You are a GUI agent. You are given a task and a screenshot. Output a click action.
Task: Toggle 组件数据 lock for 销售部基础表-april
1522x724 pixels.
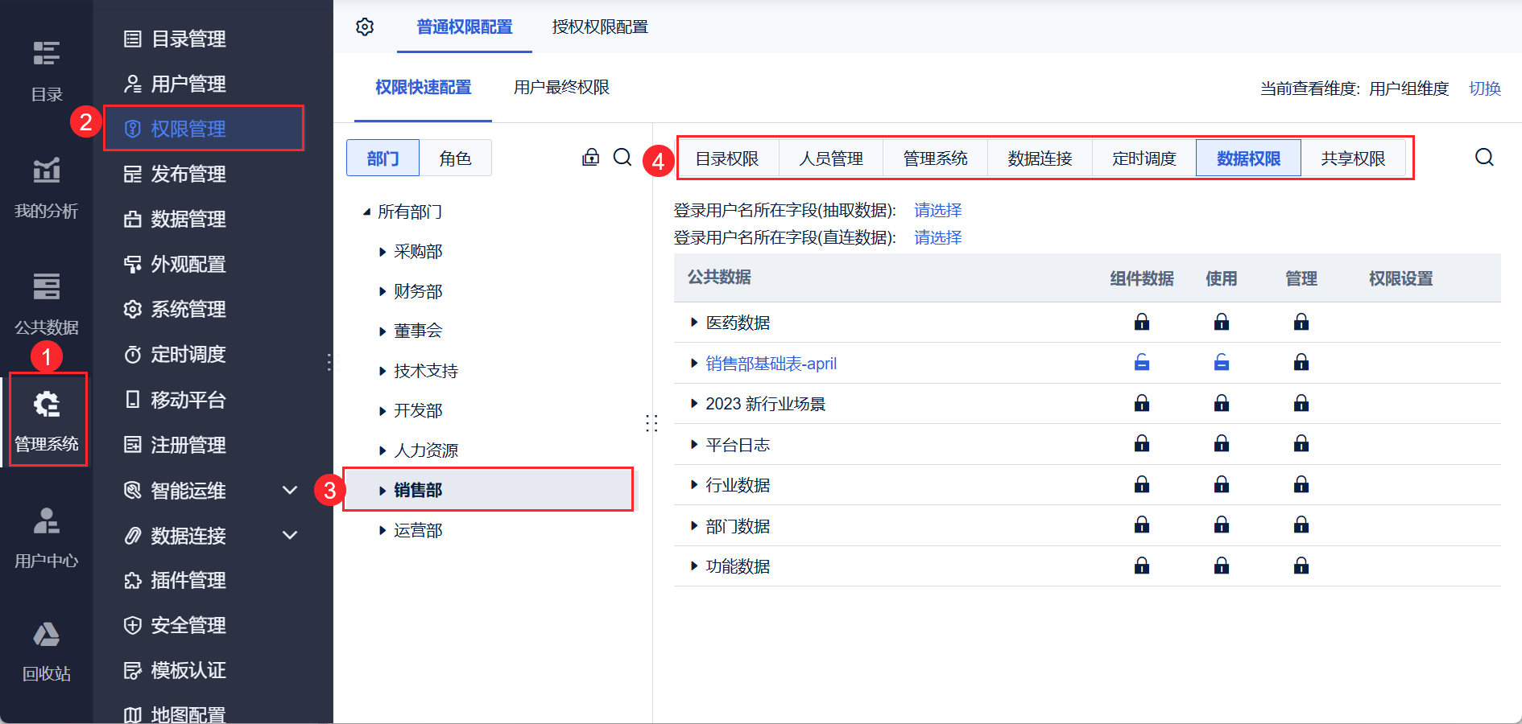pyautogui.click(x=1142, y=363)
